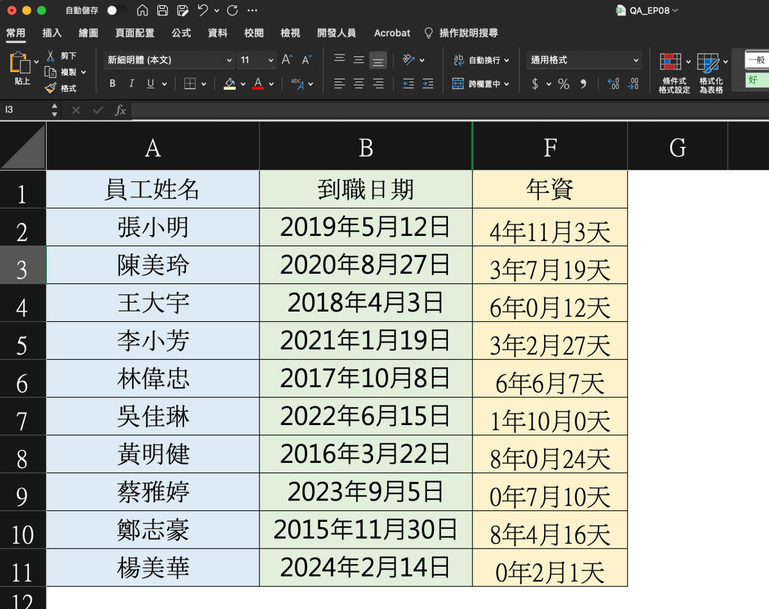
Task: Expand the borders dropdown arrow
Action: [204, 83]
